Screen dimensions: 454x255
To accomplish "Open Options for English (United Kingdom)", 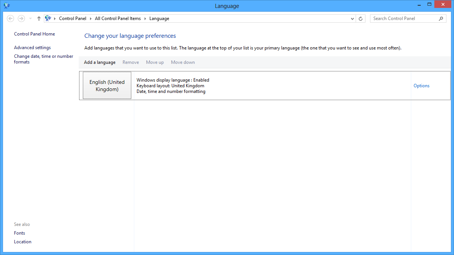I will (421, 85).
